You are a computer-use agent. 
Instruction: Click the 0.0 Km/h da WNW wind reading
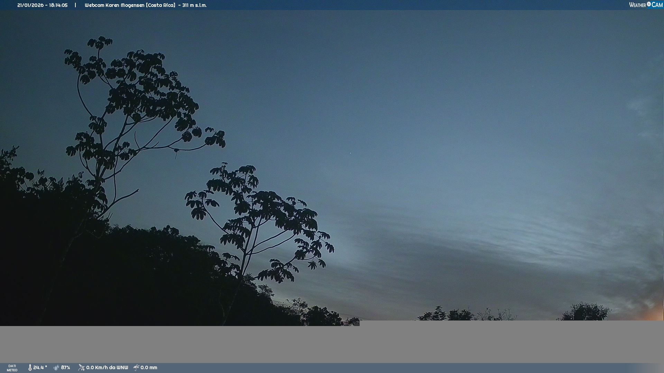(107, 367)
